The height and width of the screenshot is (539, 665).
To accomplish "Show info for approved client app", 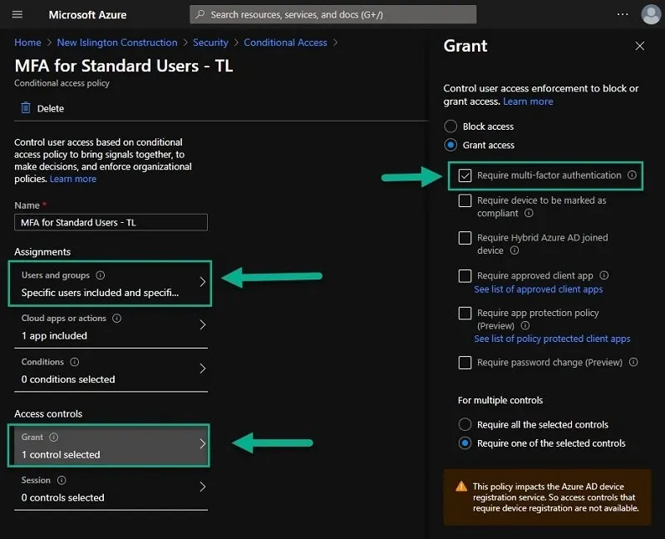I will (604, 275).
